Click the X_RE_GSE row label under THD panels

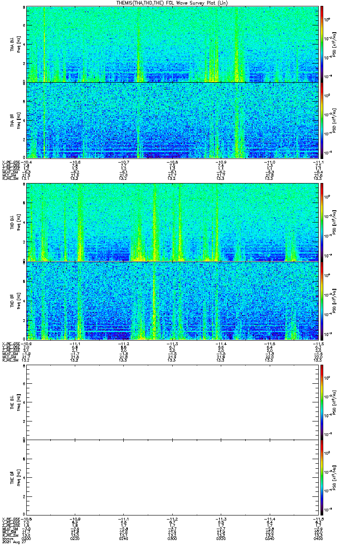coord(11,343)
